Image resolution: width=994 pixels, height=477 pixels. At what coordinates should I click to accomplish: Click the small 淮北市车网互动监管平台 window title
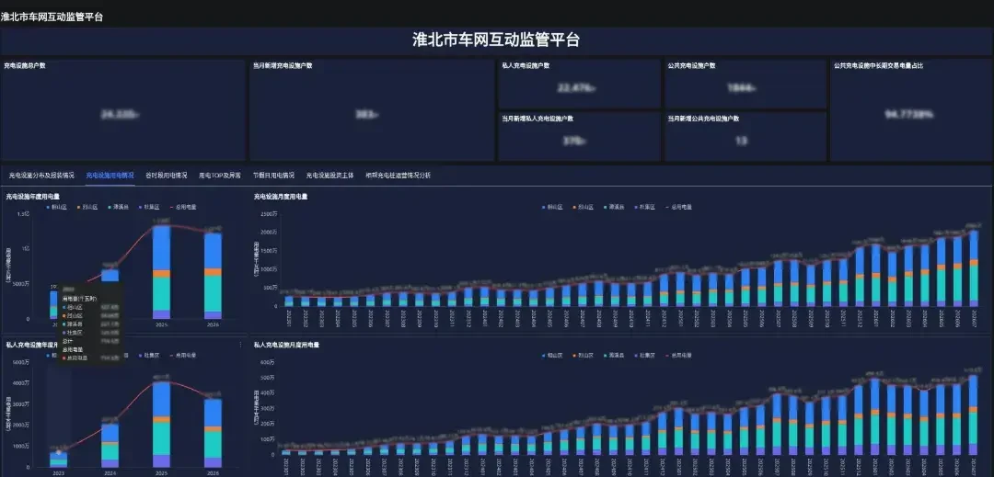[x=52, y=17]
